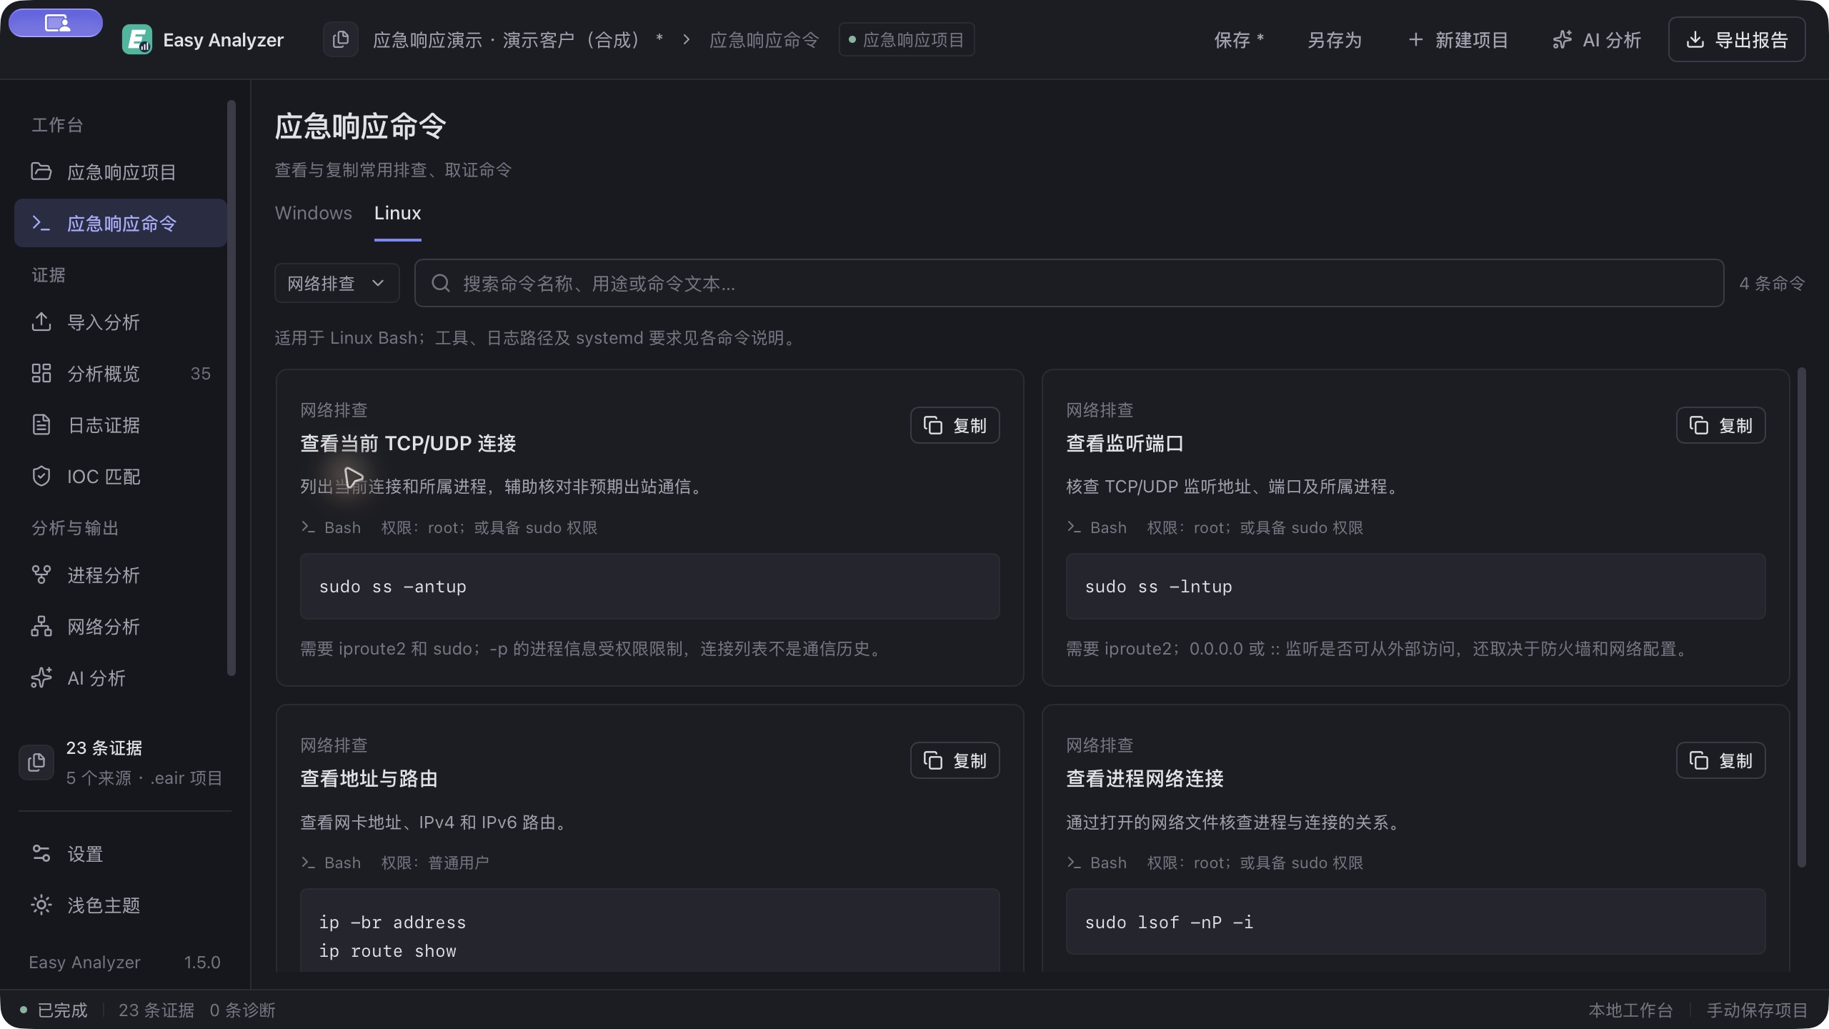Click the version 1.5.0 label
The image size is (1829, 1029).
202,963
